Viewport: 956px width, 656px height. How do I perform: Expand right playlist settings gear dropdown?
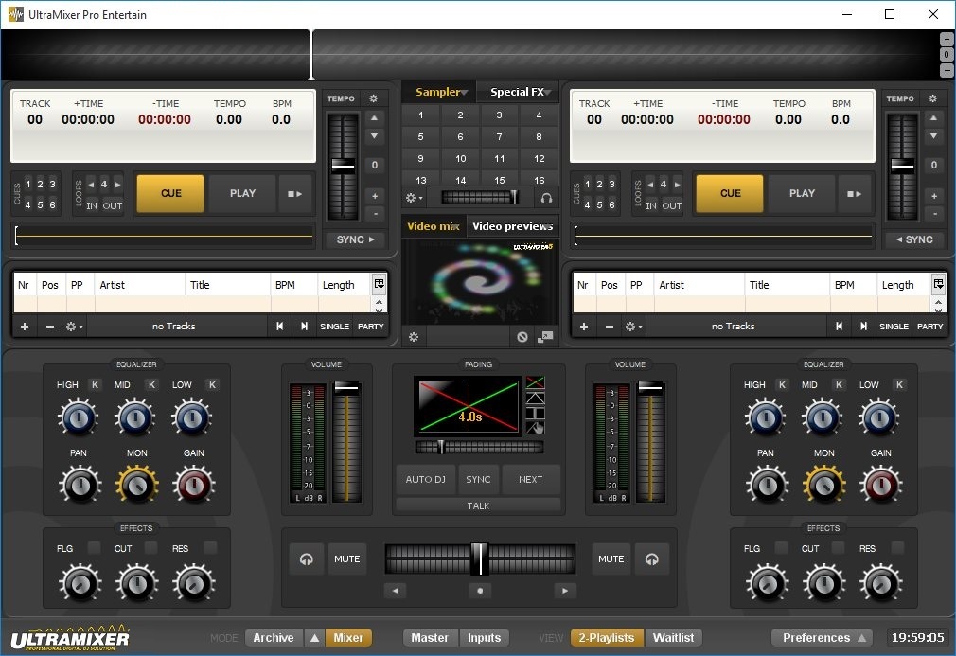(x=633, y=327)
